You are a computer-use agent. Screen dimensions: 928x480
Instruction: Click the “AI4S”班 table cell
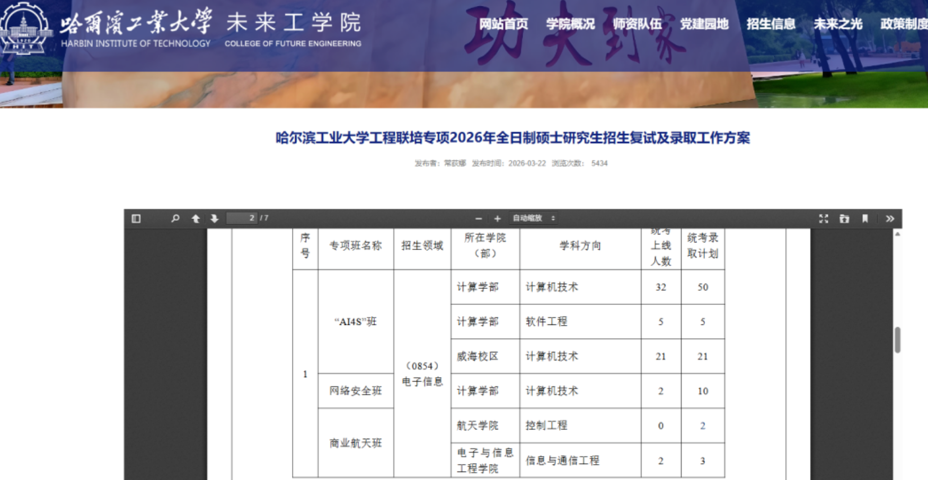pyautogui.click(x=356, y=322)
